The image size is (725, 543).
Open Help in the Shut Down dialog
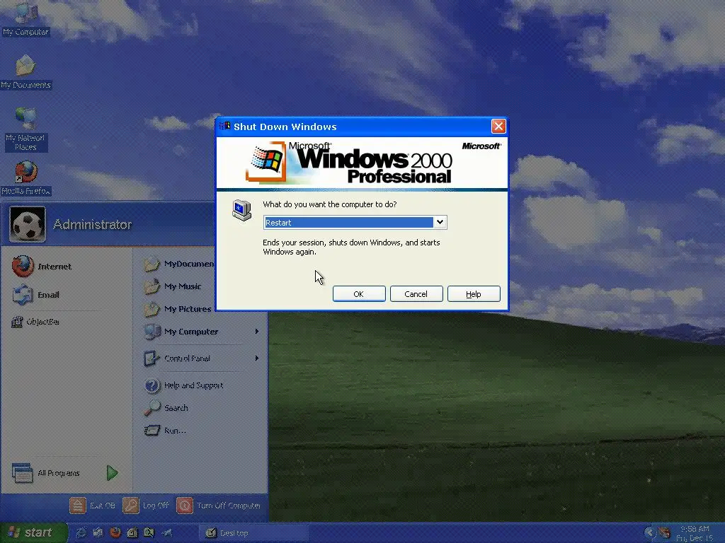pyautogui.click(x=474, y=293)
